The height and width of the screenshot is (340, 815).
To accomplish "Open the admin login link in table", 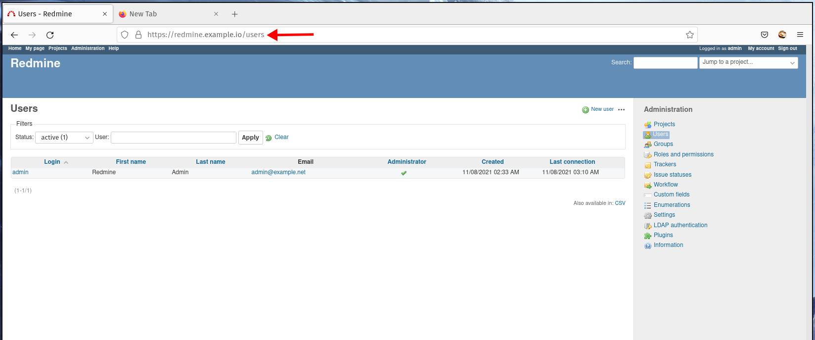I will point(20,172).
